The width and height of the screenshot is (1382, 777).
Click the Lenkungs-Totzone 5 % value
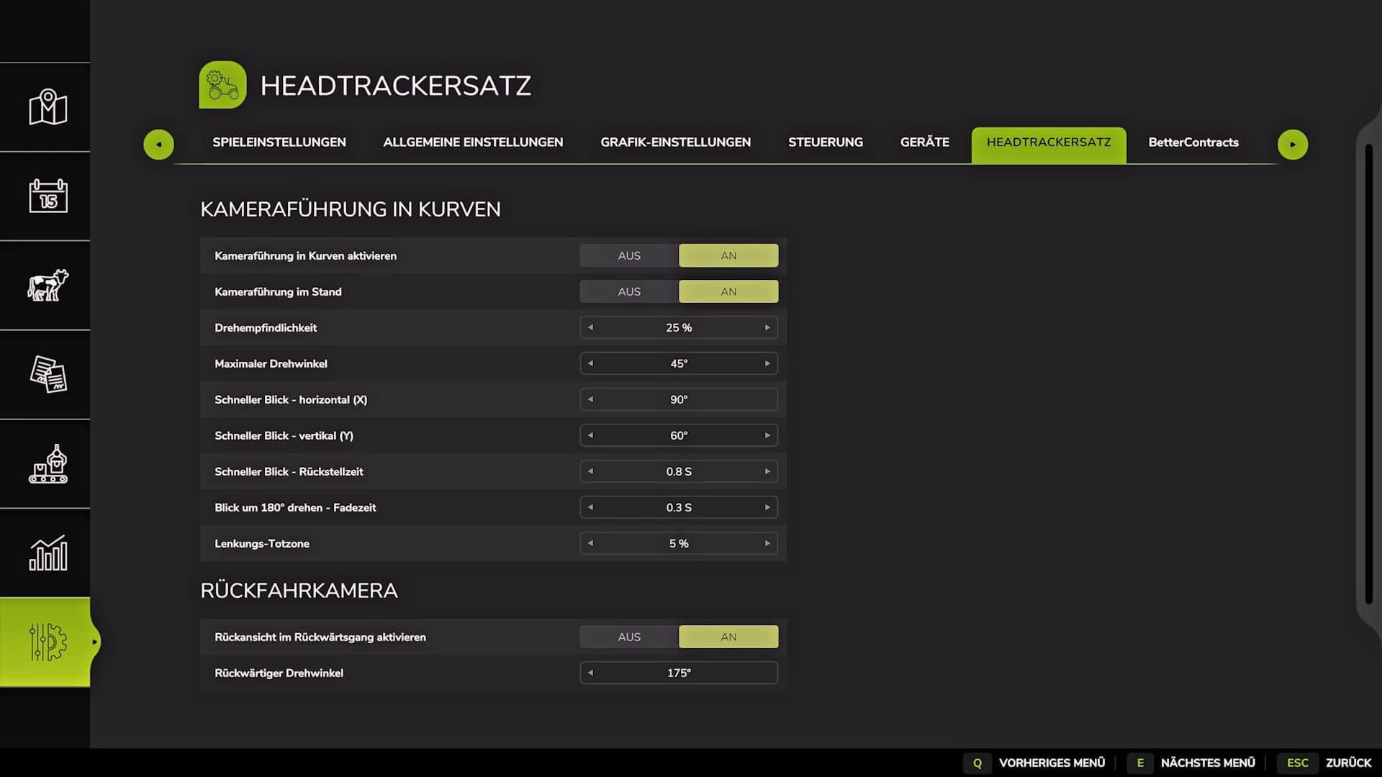click(x=679, y=543)
